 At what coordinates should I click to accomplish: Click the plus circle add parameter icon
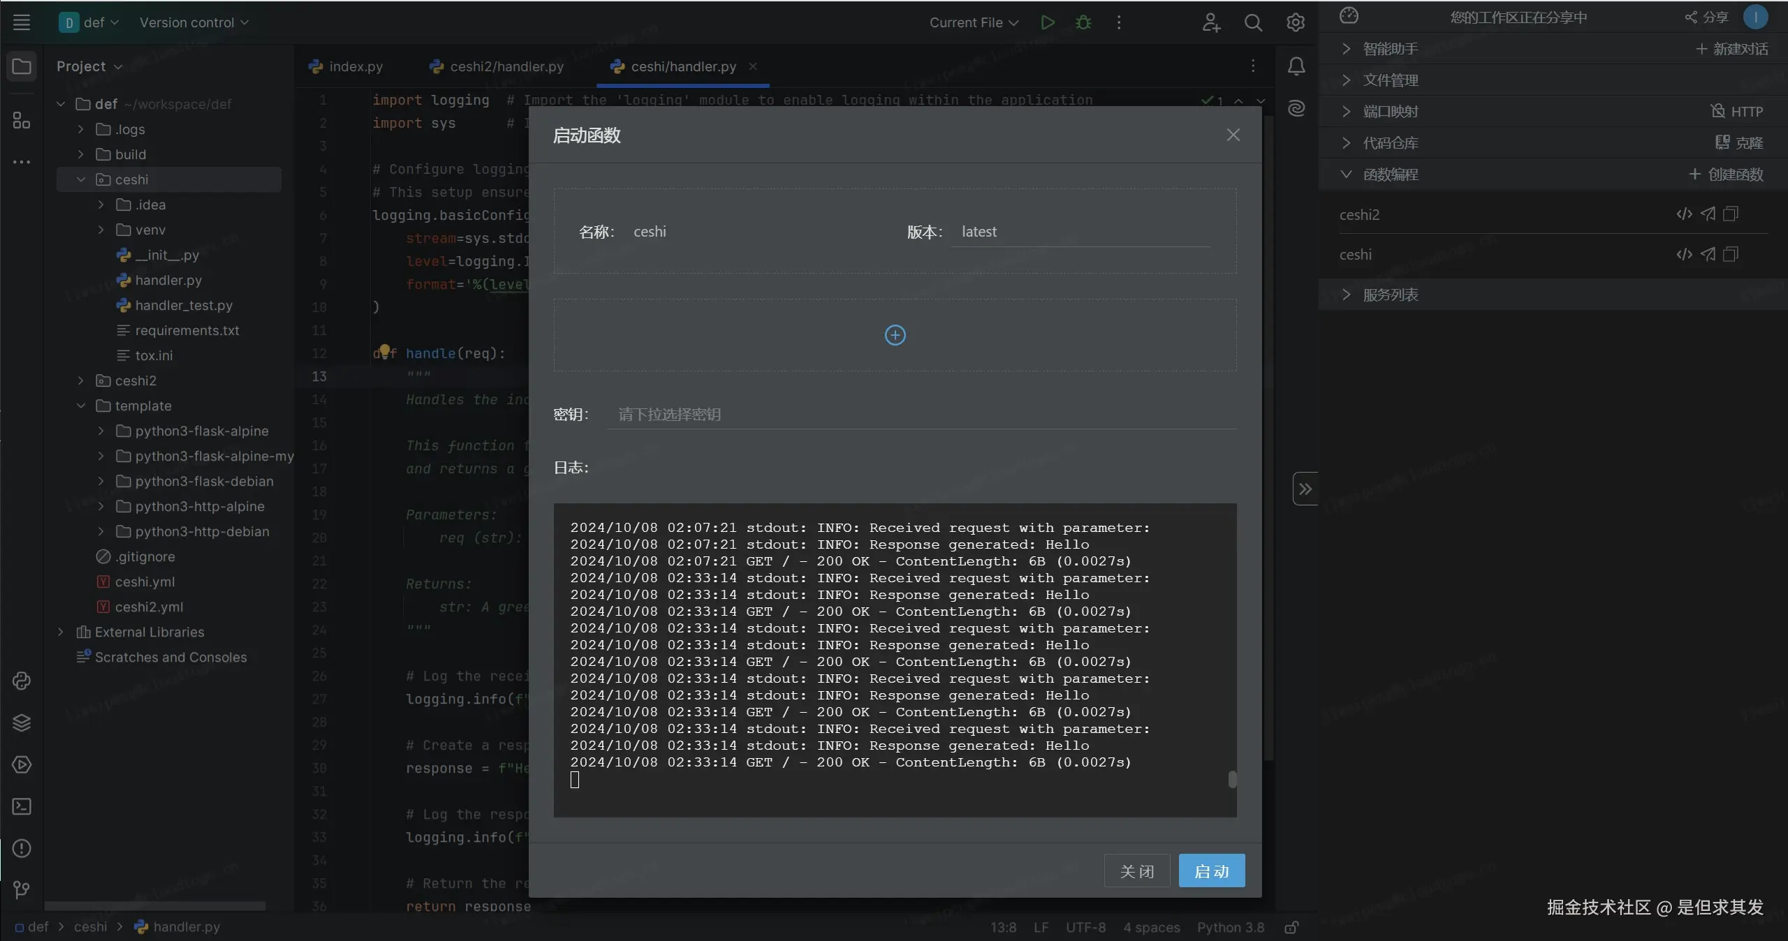895,335
